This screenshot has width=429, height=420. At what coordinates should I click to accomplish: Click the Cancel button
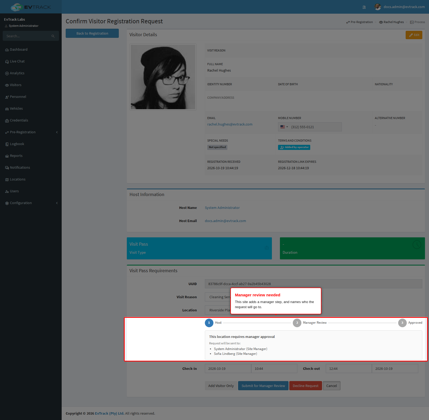click(332, 386)
